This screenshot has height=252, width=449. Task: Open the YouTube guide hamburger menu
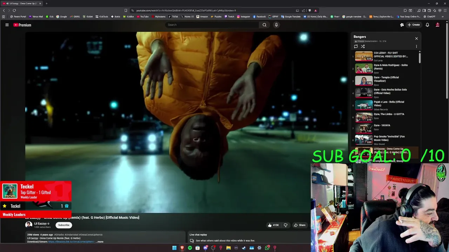click(7, 25)
